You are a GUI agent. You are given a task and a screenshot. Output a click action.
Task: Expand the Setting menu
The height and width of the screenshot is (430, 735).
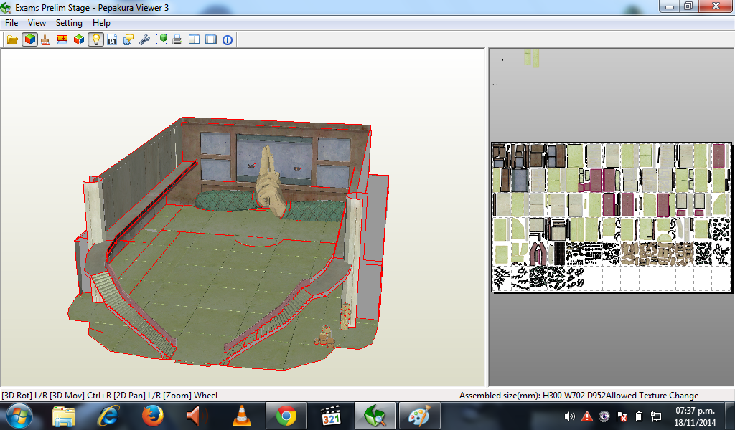tap(69, 23)
